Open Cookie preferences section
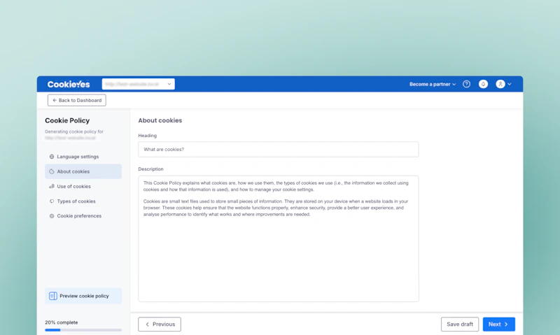This screenshot has height=335, width=560. point(83,216)
